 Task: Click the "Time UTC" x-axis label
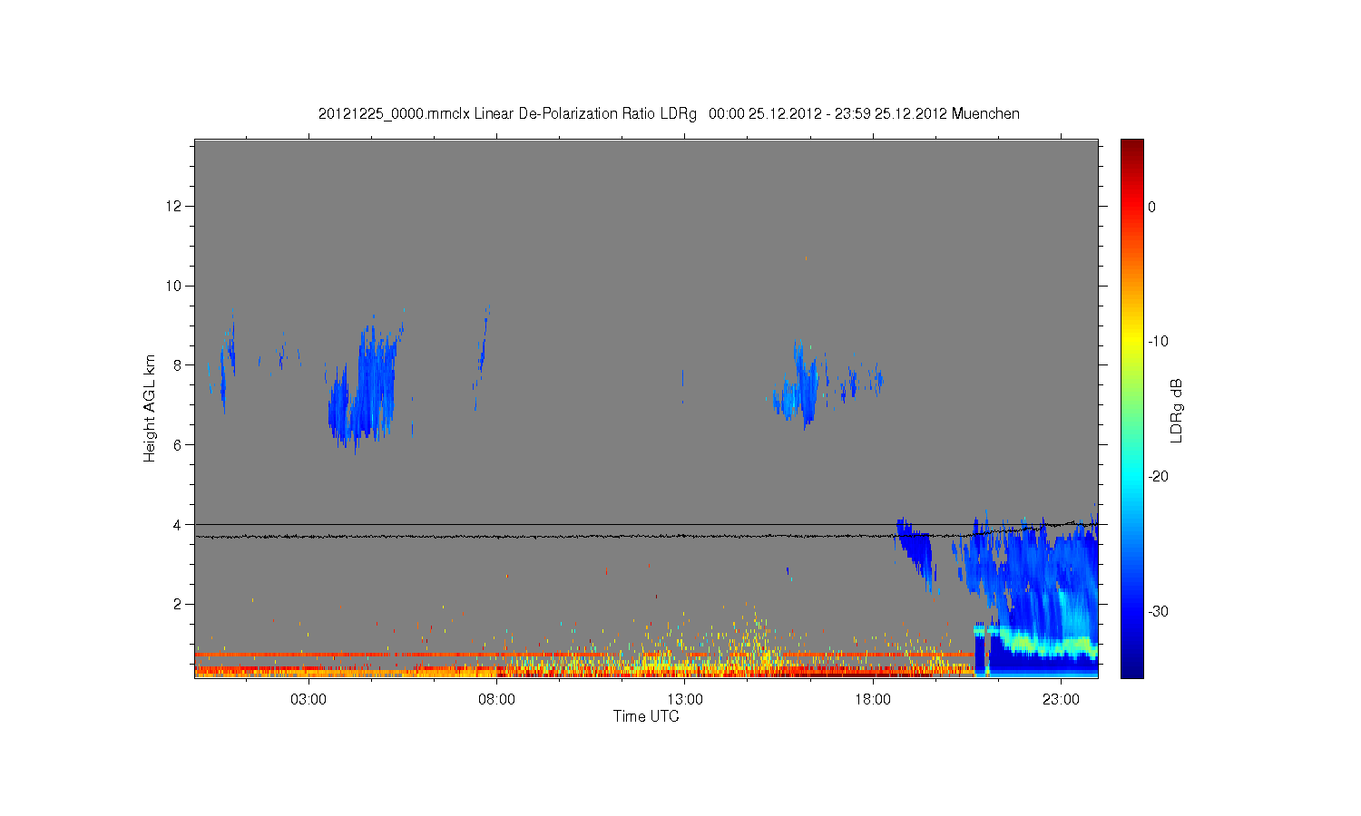pos(646,716)
